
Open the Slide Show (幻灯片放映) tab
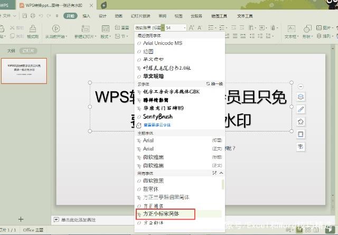(x=140, y=16)
